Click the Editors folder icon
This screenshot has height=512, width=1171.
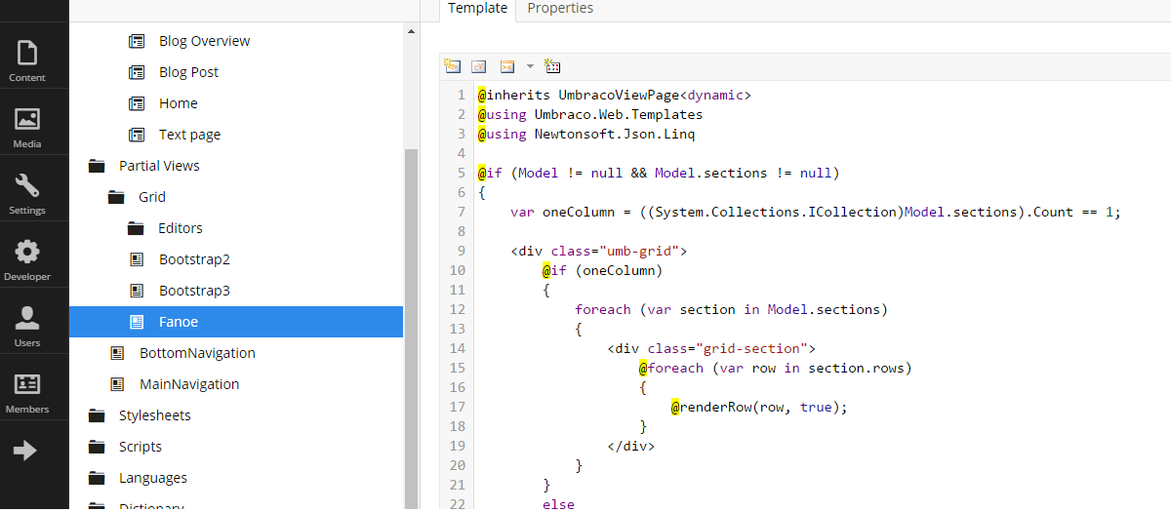(x=136, y=228)
